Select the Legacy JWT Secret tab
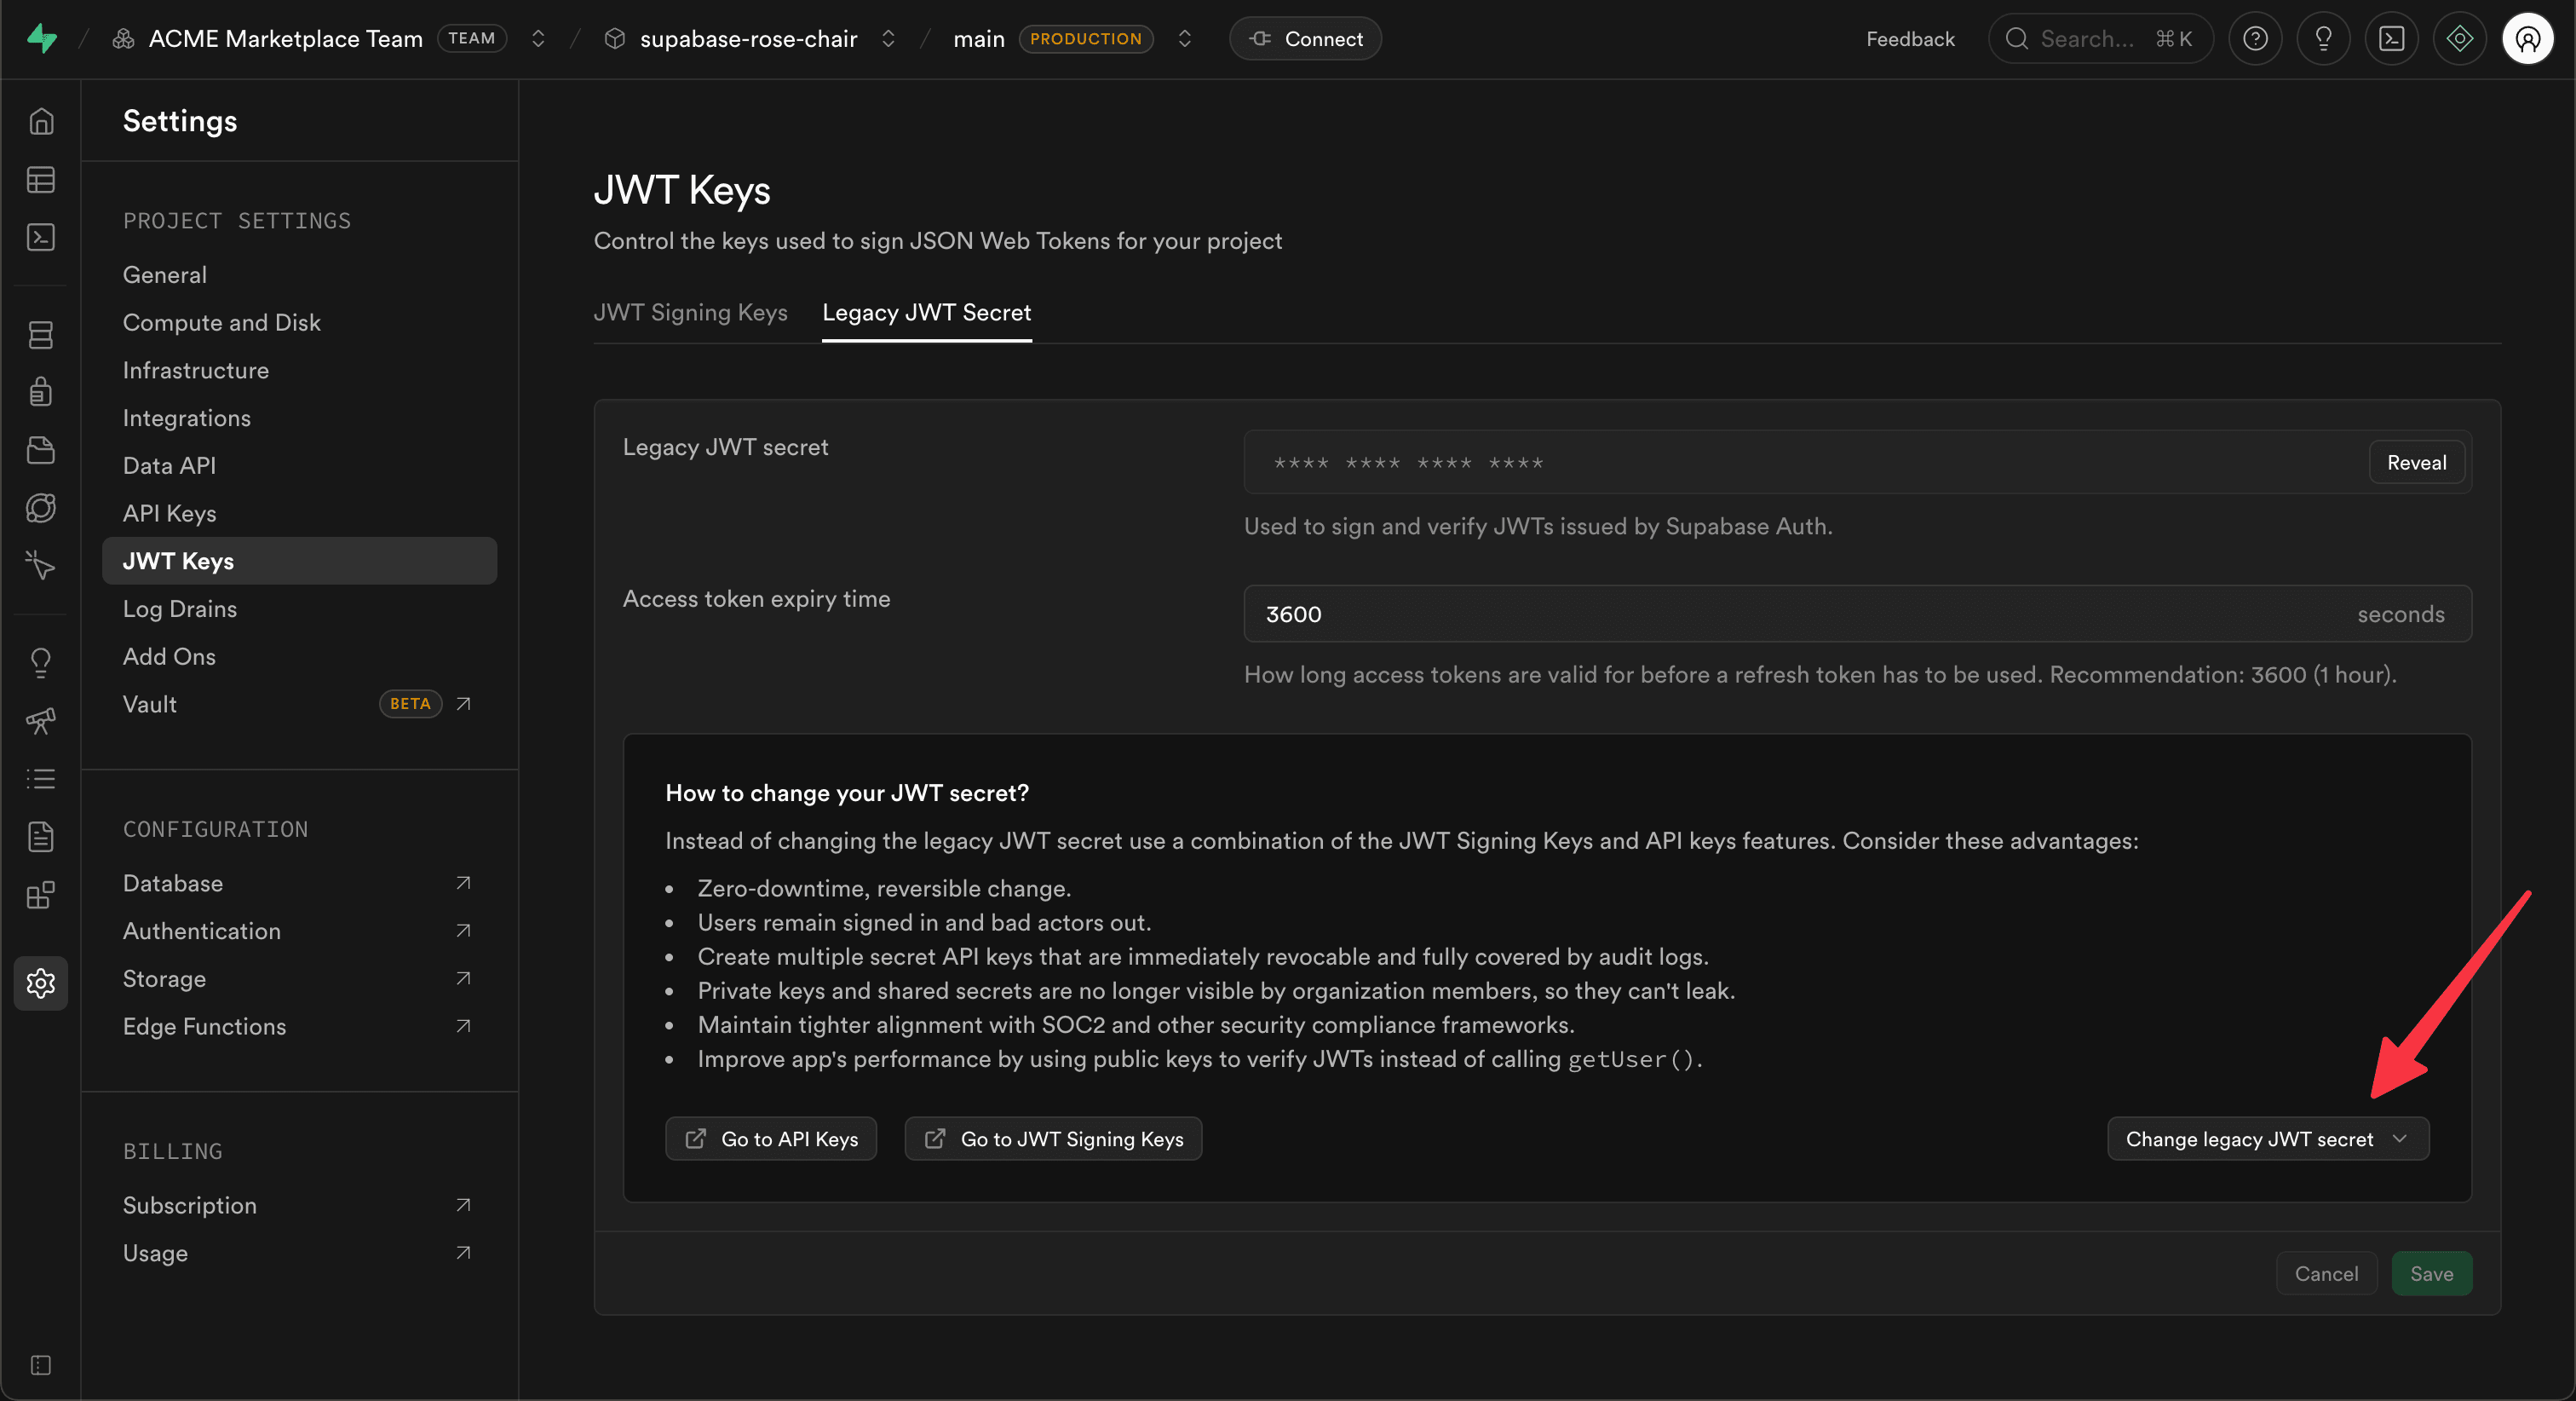 (926, 312)
